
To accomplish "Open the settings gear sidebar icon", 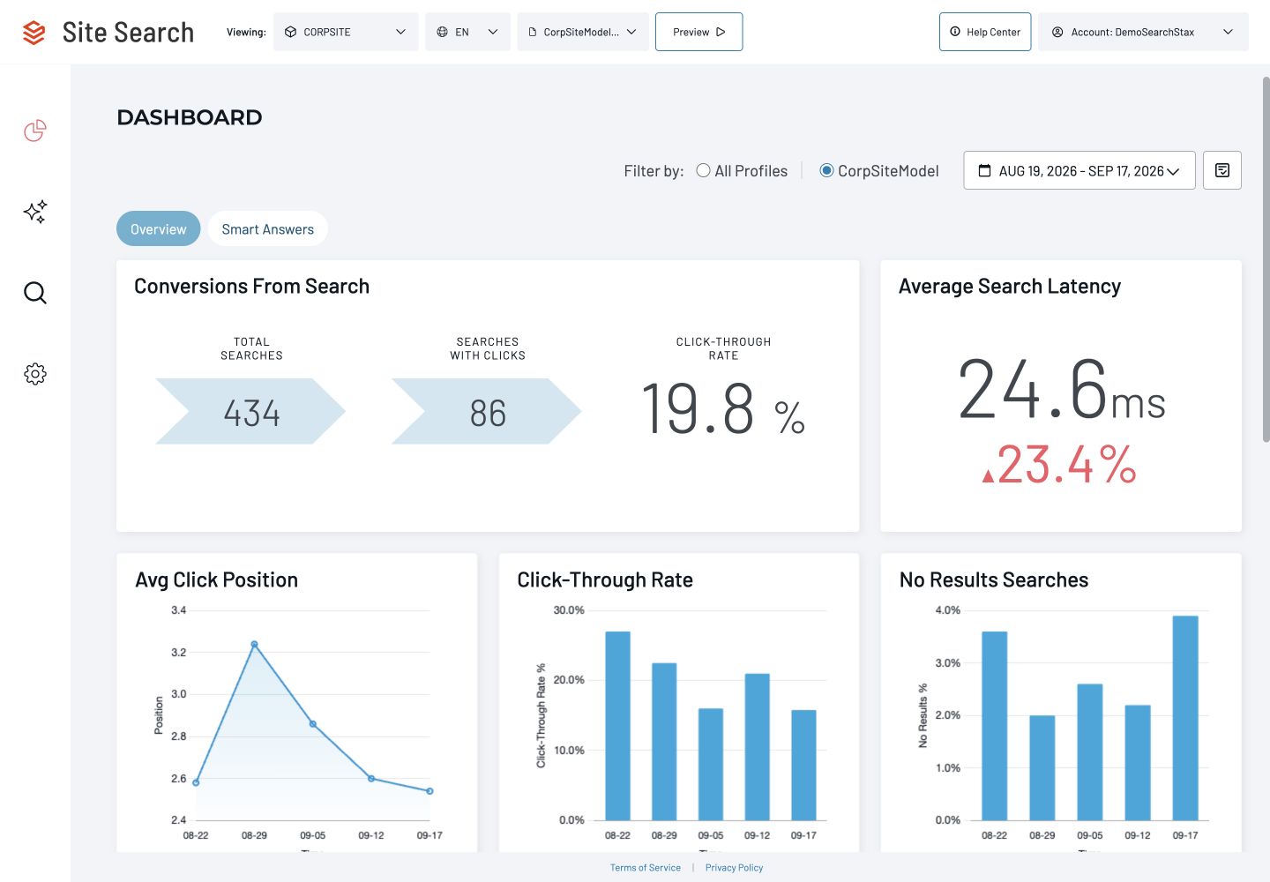I will pyautogui.click(x=35, y=374).
